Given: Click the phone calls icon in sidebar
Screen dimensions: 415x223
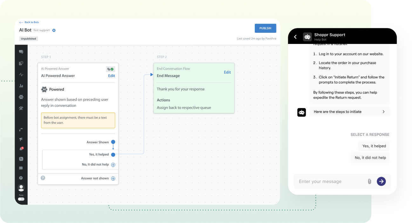Looking at the screenshot, I should click(21, 129).
